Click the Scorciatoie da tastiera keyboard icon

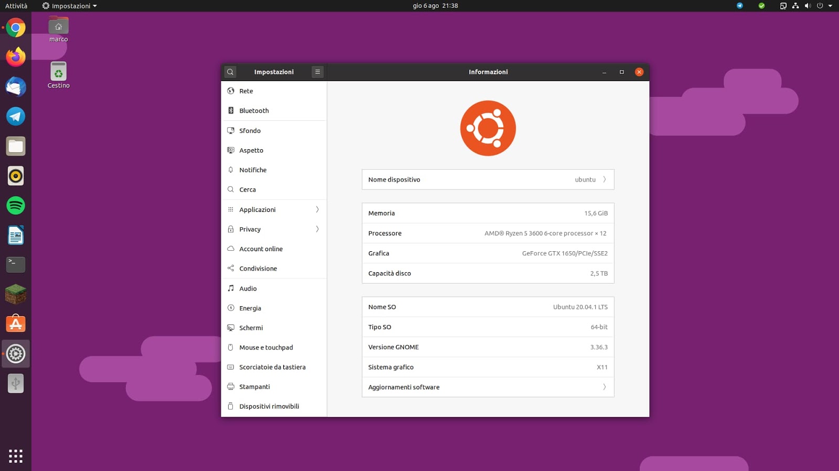click(x=231, y=367)
